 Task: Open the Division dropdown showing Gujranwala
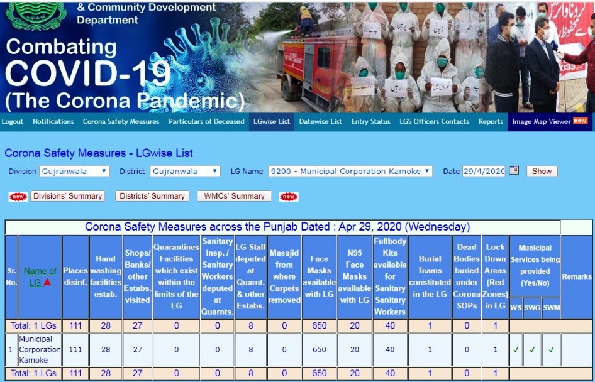point(74,172)
